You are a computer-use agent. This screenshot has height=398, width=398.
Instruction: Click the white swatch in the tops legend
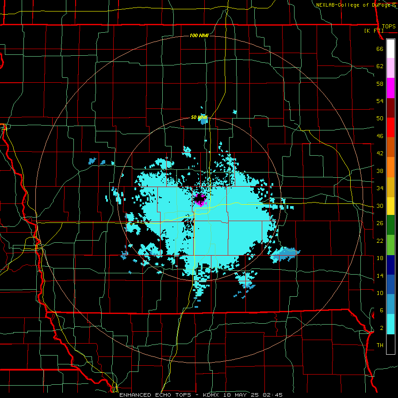pos(390,49)
